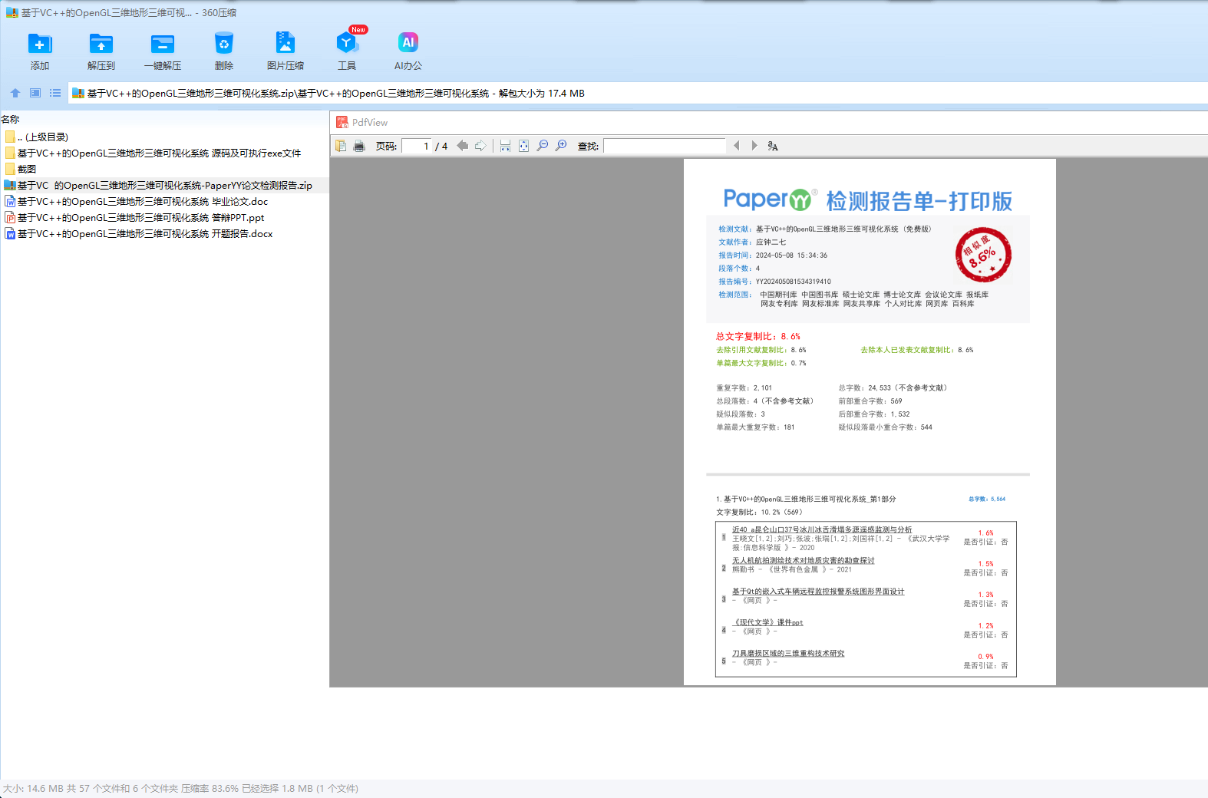Switch to list view icon
The height and width of the screenshot is (798, 1208).
(x=55, y=93)
